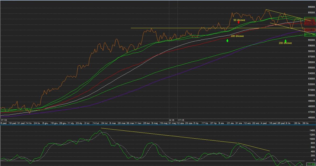Image resolution: width=316 pixels, height=166 pixels.
Task: Click the 66000 price axis label
Action: click(x=311, y=7)
